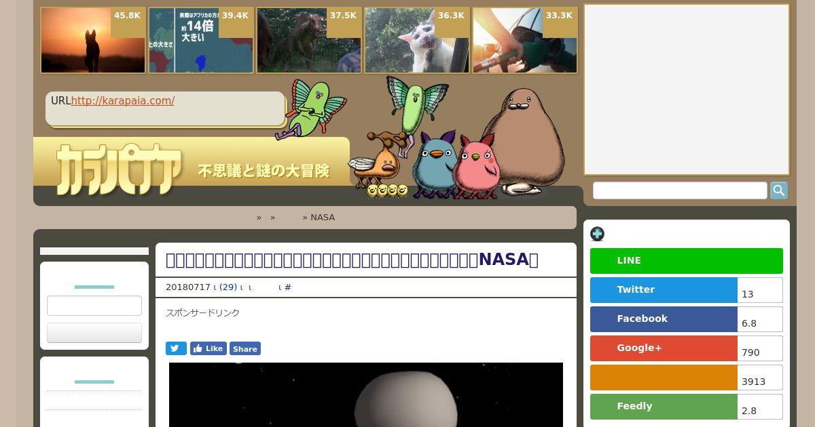Share via the LINE button

pos(687,261)
